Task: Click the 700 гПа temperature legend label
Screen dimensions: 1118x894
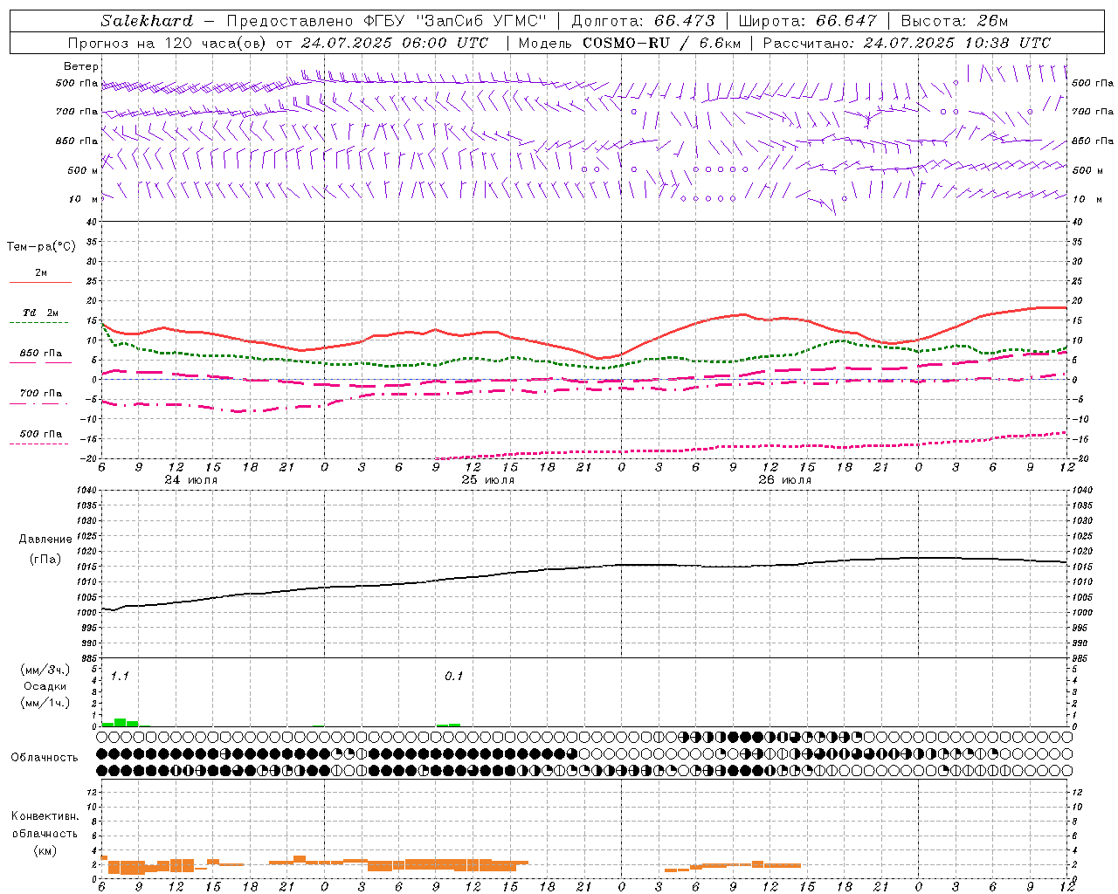Action: tap(41, 394)
